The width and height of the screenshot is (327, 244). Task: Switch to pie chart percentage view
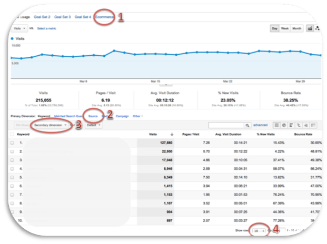(285, 125)
